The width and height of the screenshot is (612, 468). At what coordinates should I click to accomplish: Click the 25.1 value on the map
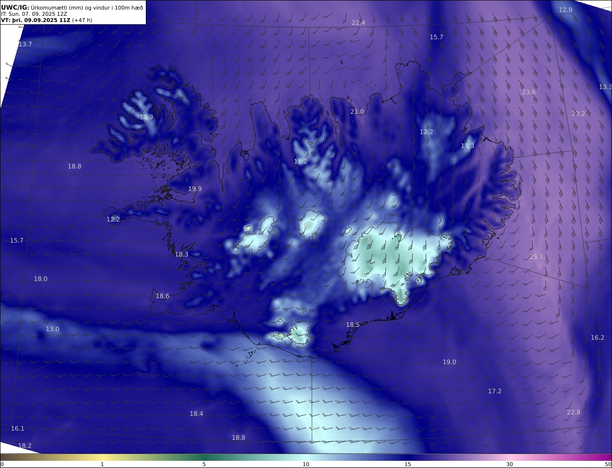tap(536, 256)
